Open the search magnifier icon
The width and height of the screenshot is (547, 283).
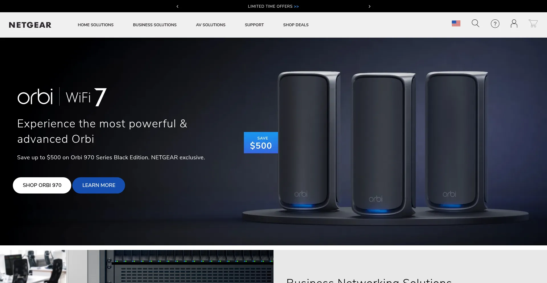475,23
